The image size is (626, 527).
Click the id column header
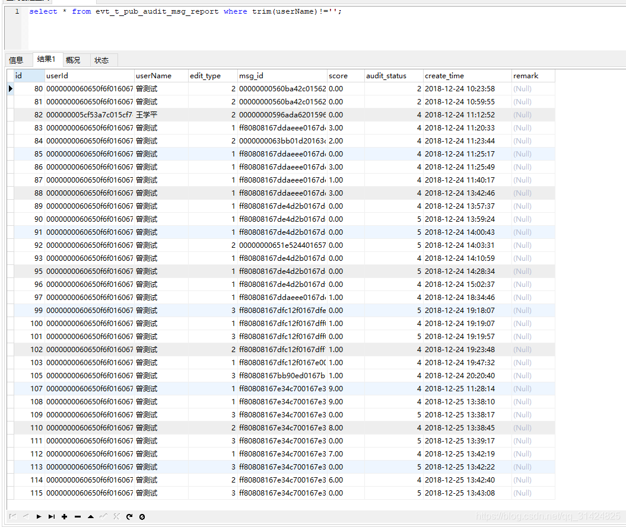pyautogui.click(x=30, y=76)
